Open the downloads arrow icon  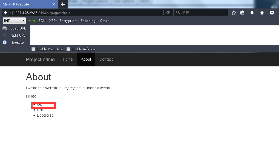pyautogui.click(x=252, y=13)
